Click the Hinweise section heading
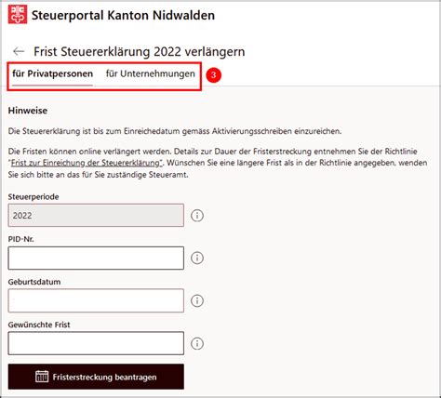 (28, 111)
